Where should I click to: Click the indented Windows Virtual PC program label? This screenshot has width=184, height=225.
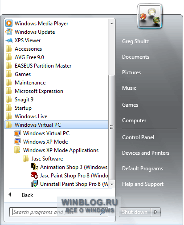point(46,133)
